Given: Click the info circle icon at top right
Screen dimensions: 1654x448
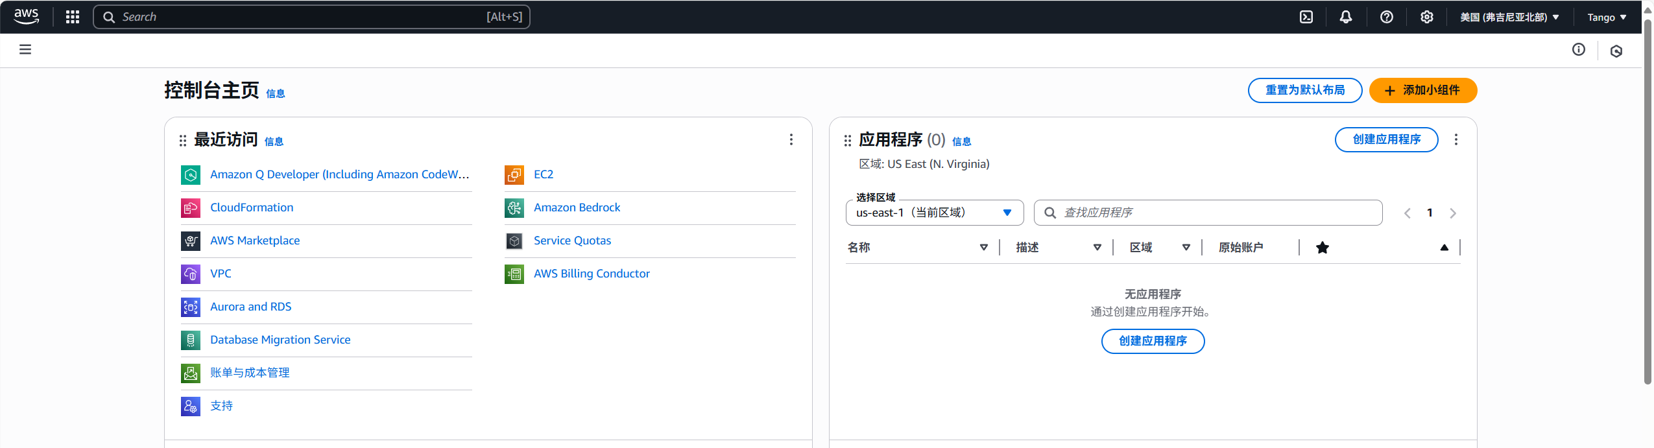Looking at the screenshot, I should [1579, 49].
